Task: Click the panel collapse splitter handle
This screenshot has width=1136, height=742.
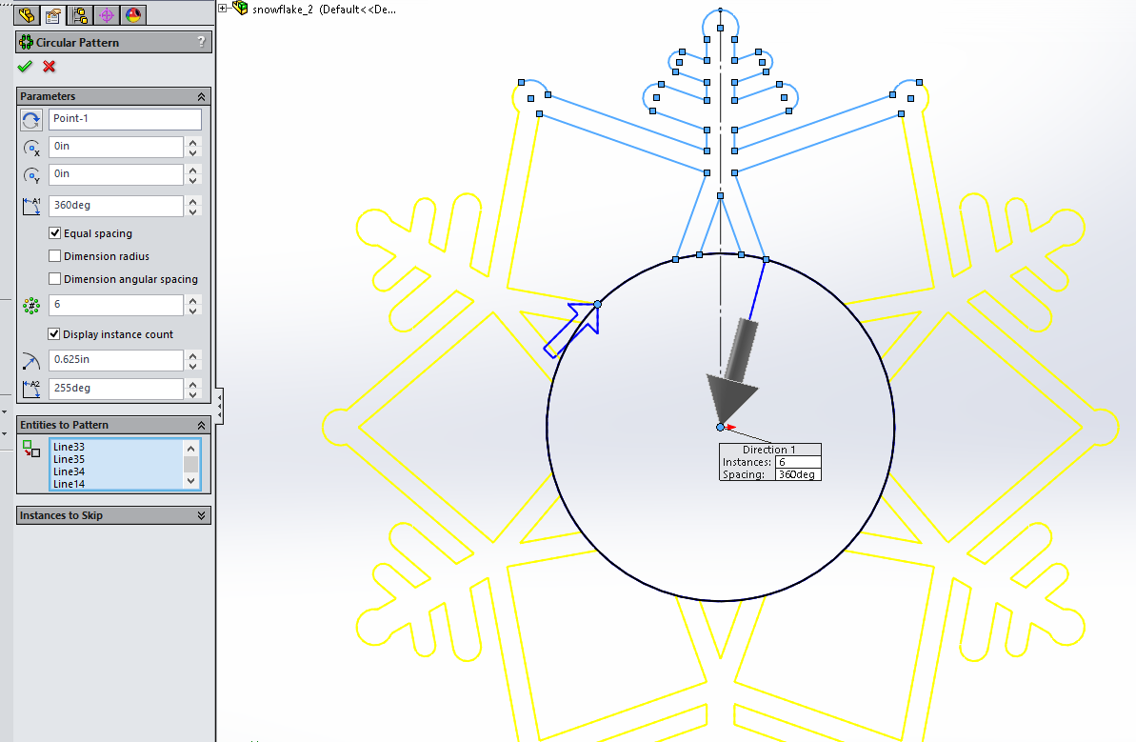Action: coord(220,406)
